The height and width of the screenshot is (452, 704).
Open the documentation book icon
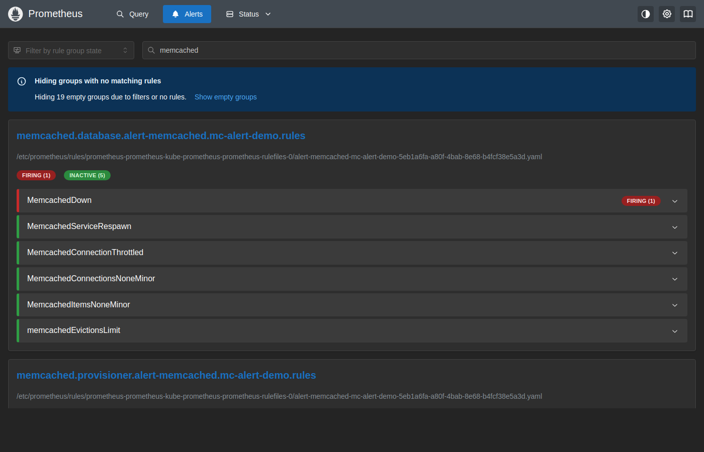pyautogui.click(x=688, y=14)
